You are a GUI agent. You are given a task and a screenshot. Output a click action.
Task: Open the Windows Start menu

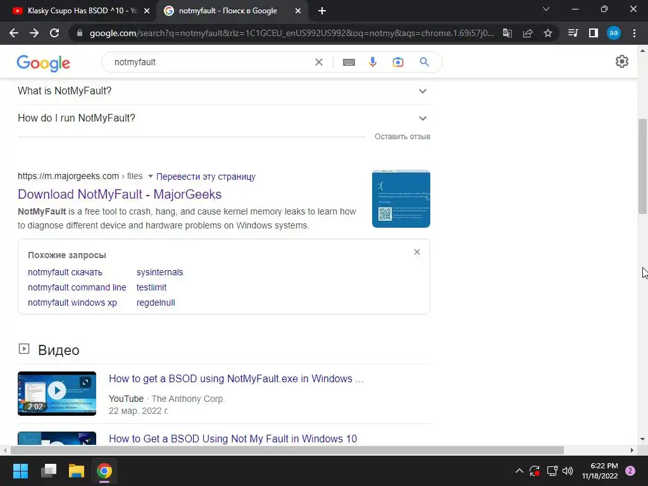[20, 471]
